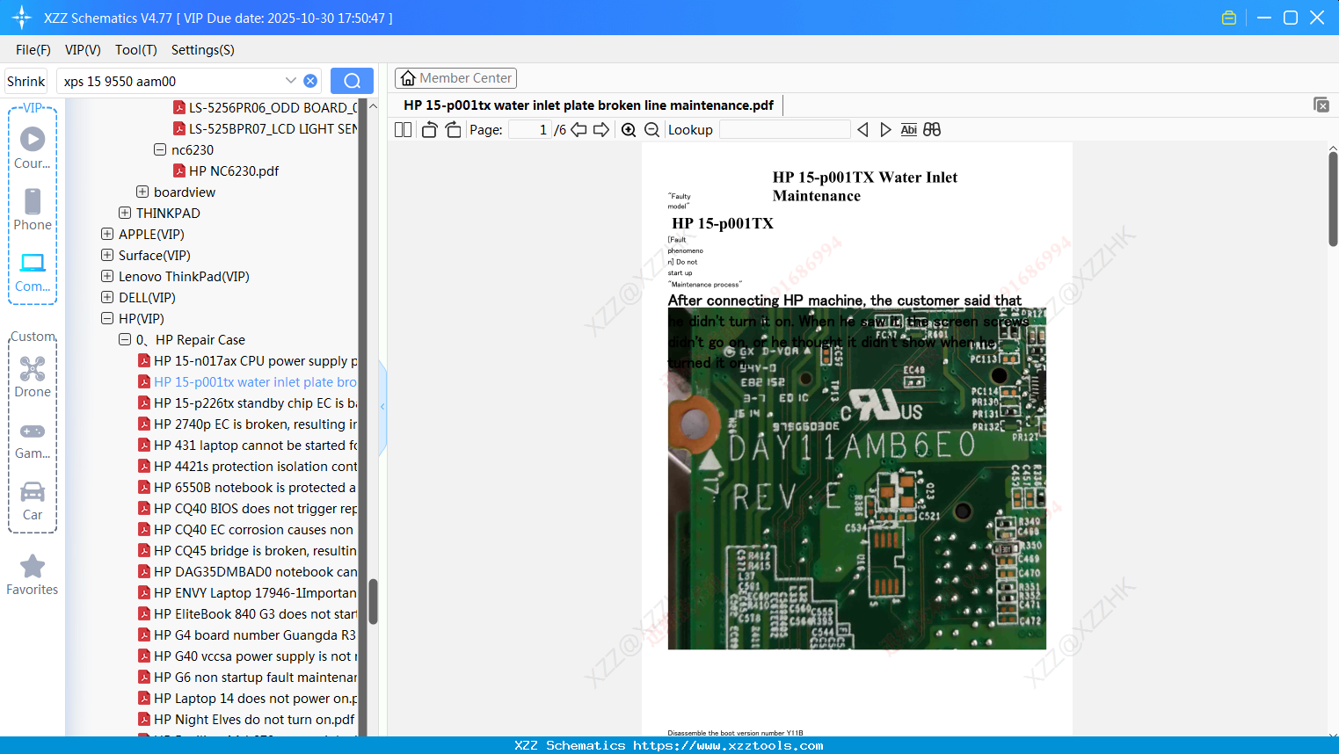The image size is (1339, 754).
Task: Toggle the two-page view icon
Action: point(403,129)
